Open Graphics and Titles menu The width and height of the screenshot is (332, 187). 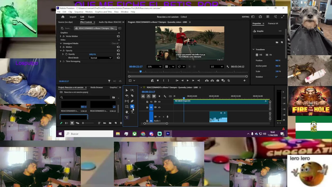point(103,12)
